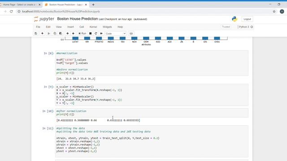The width and height of the screenshot is (287, 161).
Task: Reload the page
Action: (x=11, y=11)
